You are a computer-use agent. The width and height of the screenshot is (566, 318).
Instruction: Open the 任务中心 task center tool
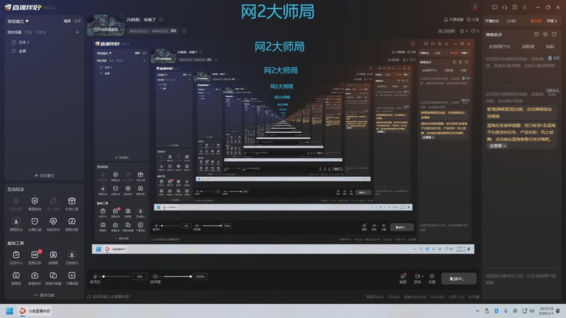pos(16,257)
